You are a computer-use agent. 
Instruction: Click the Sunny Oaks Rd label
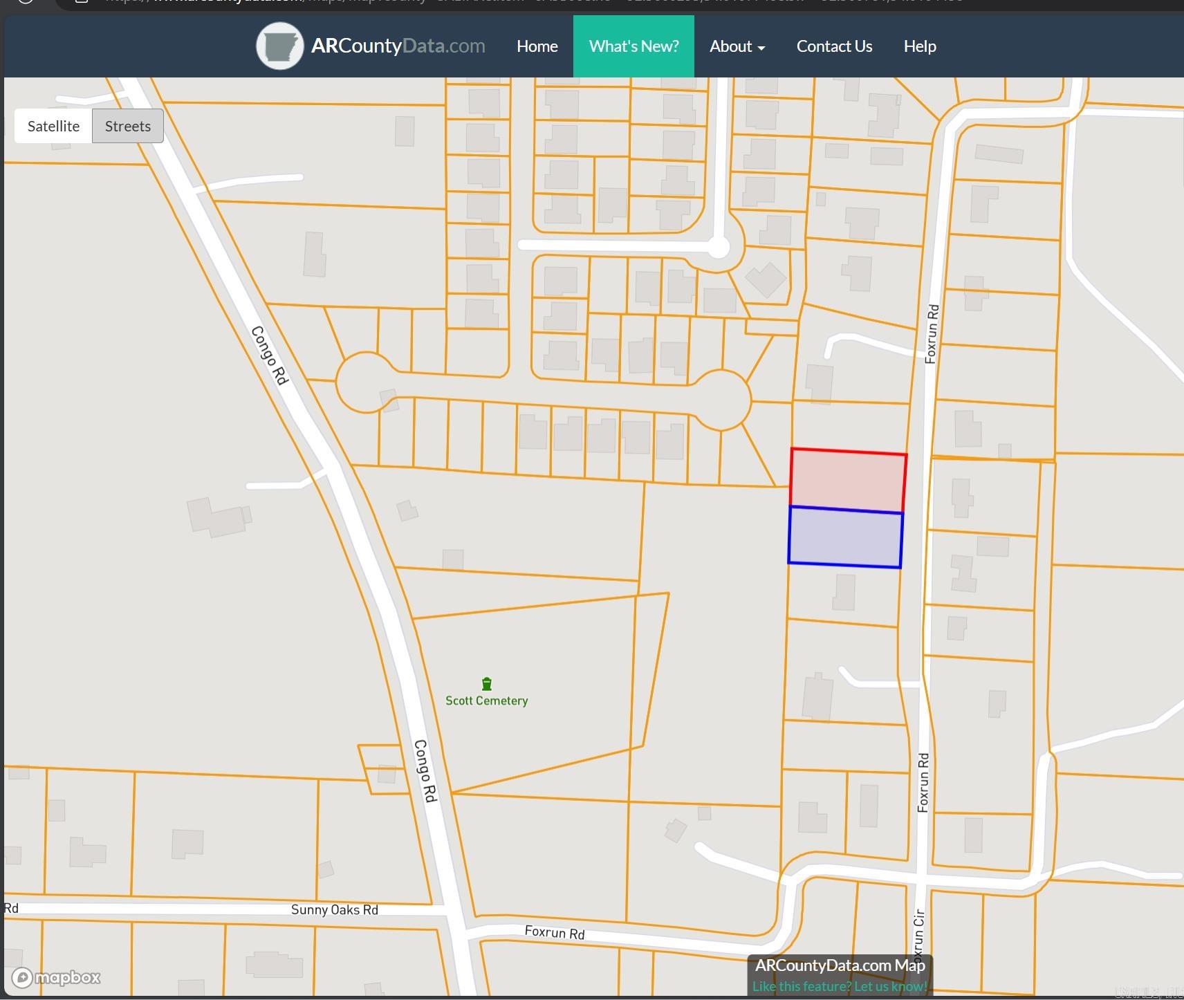334,909
